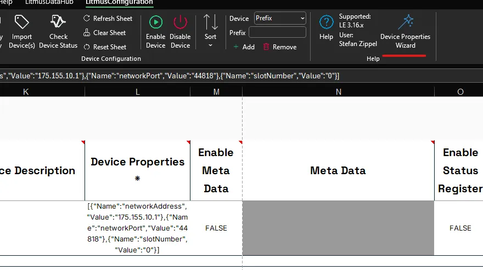Click Add prefix button
Image resolution: width=483 pixels, height=270 pixels.
coord(244,47)
